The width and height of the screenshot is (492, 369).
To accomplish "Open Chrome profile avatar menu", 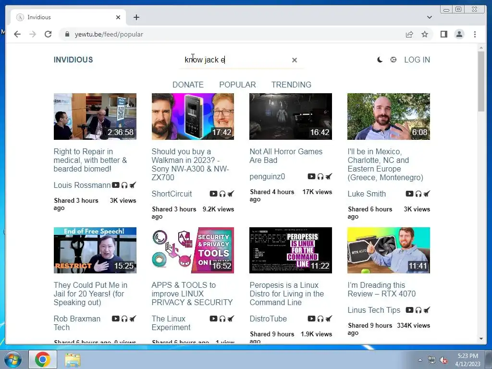I will [459, 34].
